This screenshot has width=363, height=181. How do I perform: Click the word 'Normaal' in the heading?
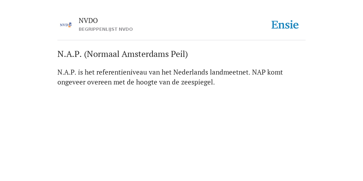point(102,54)
